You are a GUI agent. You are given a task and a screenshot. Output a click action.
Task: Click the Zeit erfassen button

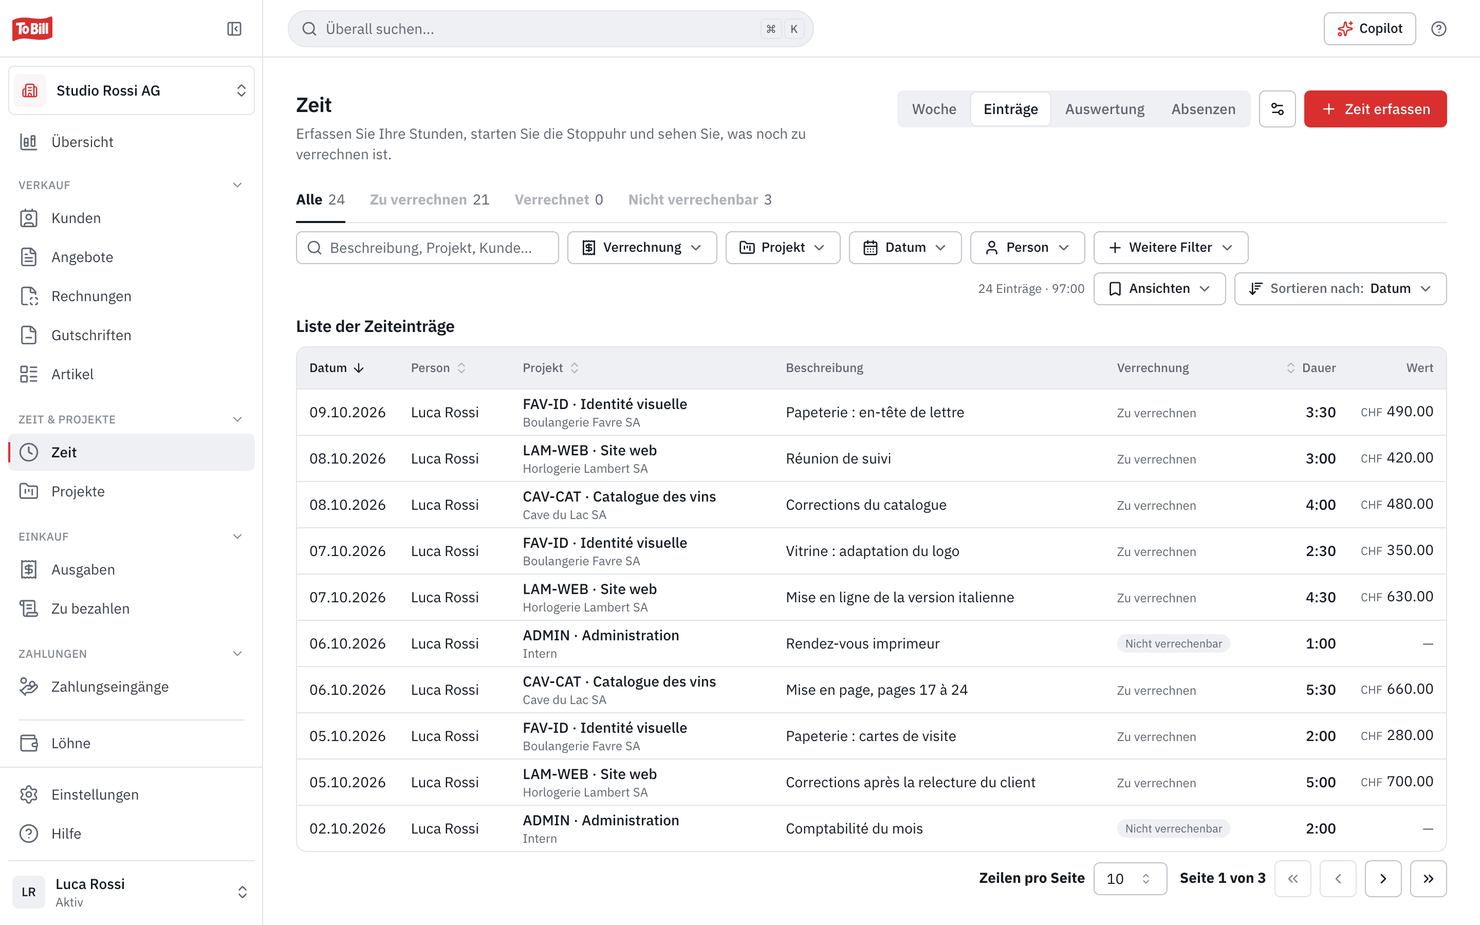pyautogui.click(x=1375, y=109)
